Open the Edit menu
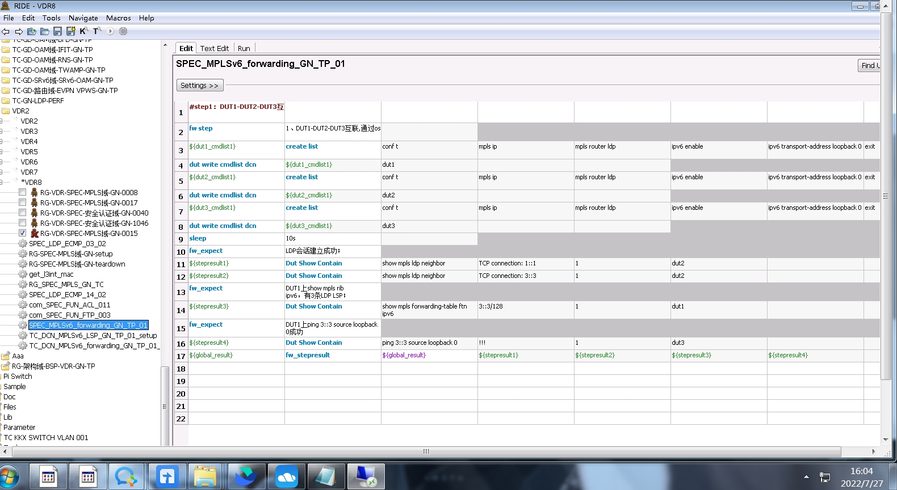This screenshot has height=490, width=897. click(x=28, y=18)
